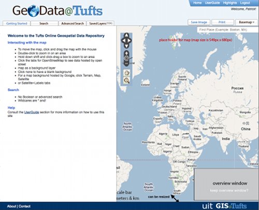
Task: Open the Advanced Search tab
Action: click(x=73, y=23)
